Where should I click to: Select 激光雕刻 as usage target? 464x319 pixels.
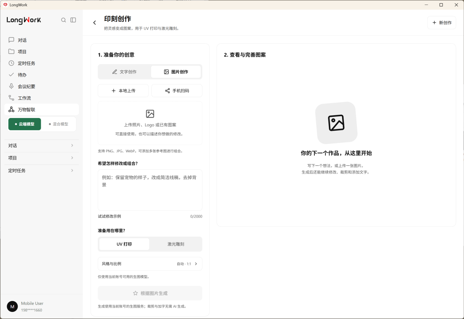click(176, 244)
